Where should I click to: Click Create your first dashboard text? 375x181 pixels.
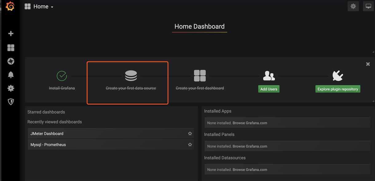click(x=200, y=88)
